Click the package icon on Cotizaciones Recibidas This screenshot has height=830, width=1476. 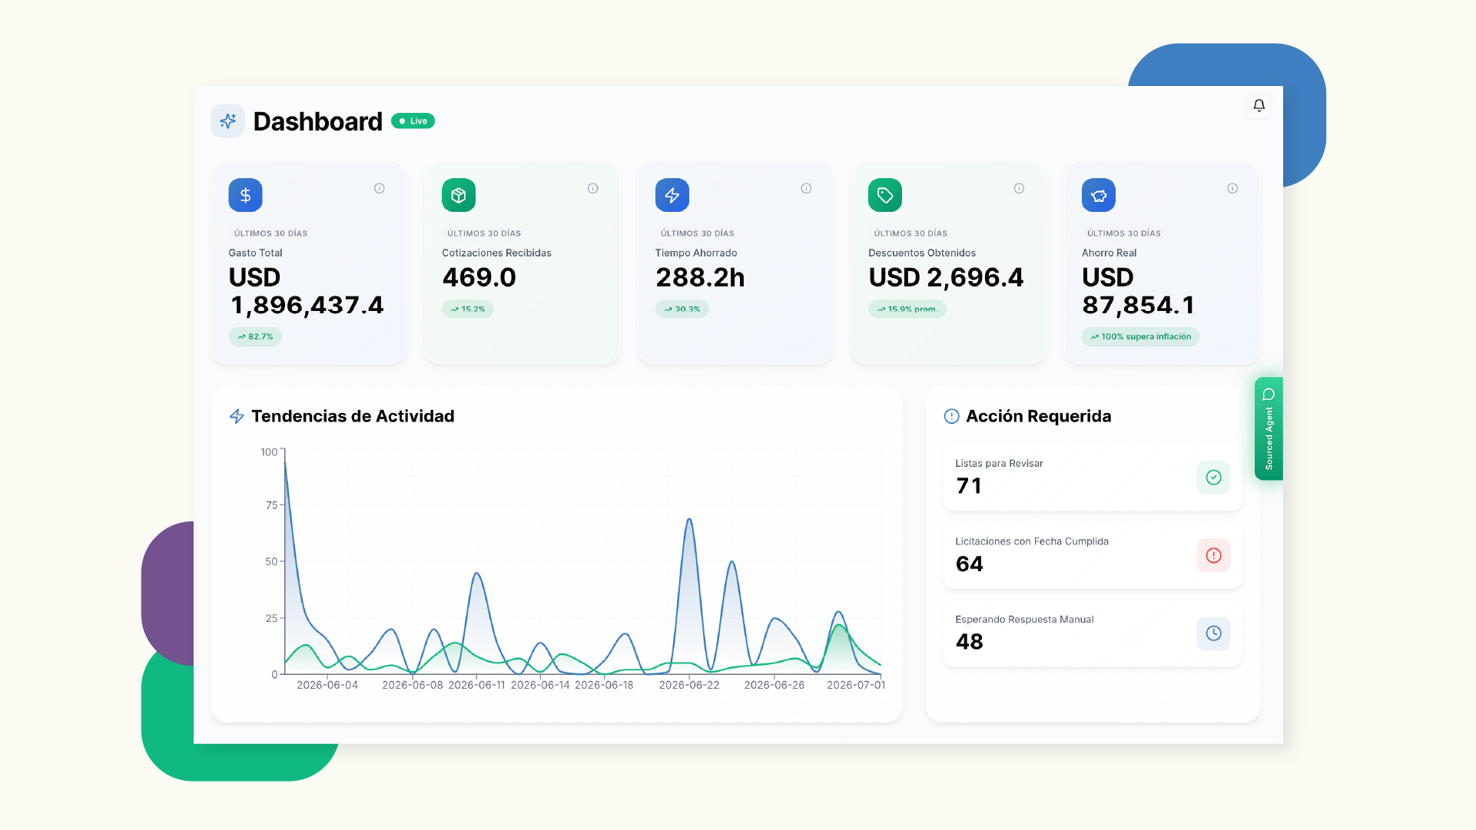(459, 195)
